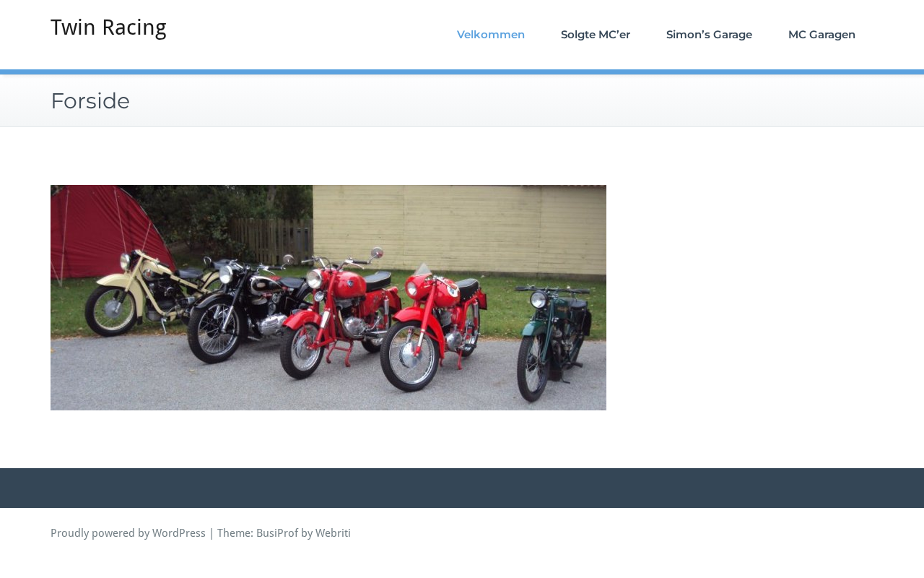924x578 pixels.
Task: Click the blue divider line under the header
Action: pyautogui.click(x=462, y=72)
